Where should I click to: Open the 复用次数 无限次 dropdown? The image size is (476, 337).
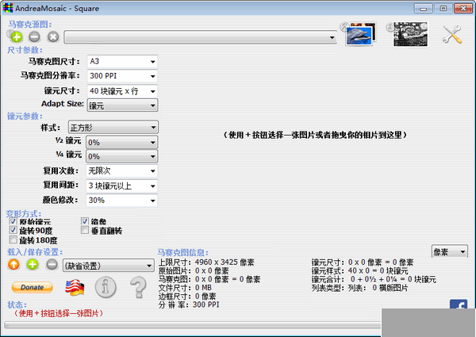click(x=121, y=170)
